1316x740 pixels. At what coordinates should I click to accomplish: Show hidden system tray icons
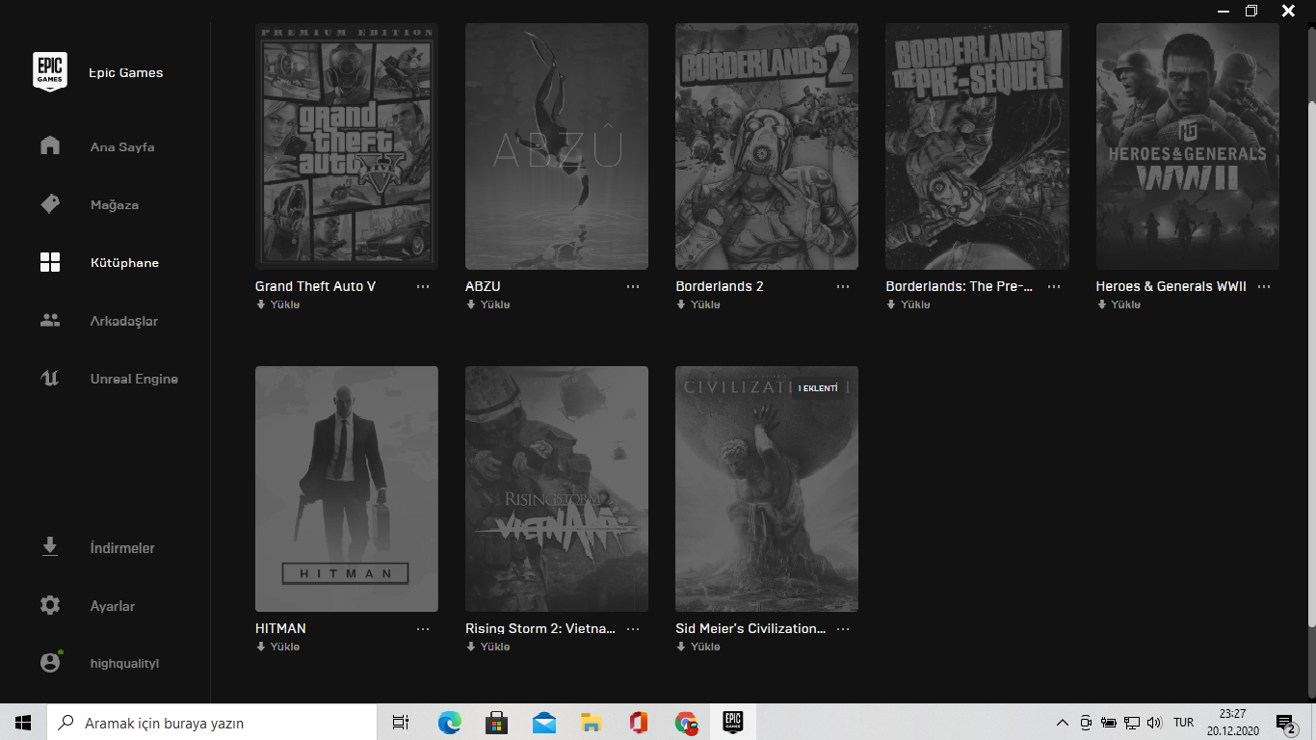pos(1062,723)
